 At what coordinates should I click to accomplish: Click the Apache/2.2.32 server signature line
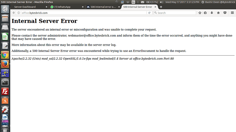point(93,59)
